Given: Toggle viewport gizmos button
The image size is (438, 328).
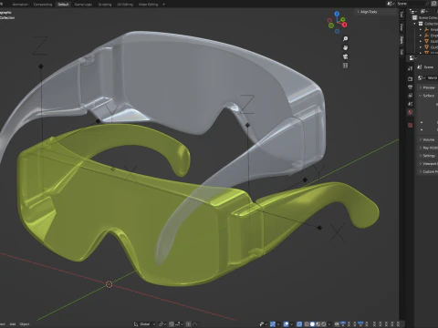Looking at the screenshot, I should tap(273, 324).
